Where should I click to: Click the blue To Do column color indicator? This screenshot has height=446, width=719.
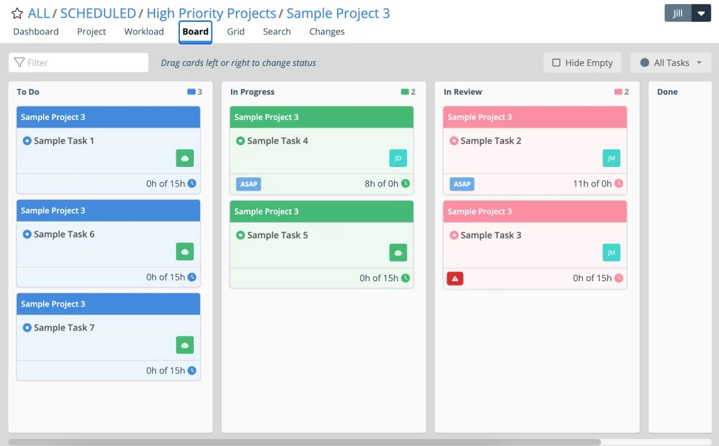click(x=191, y=92)
